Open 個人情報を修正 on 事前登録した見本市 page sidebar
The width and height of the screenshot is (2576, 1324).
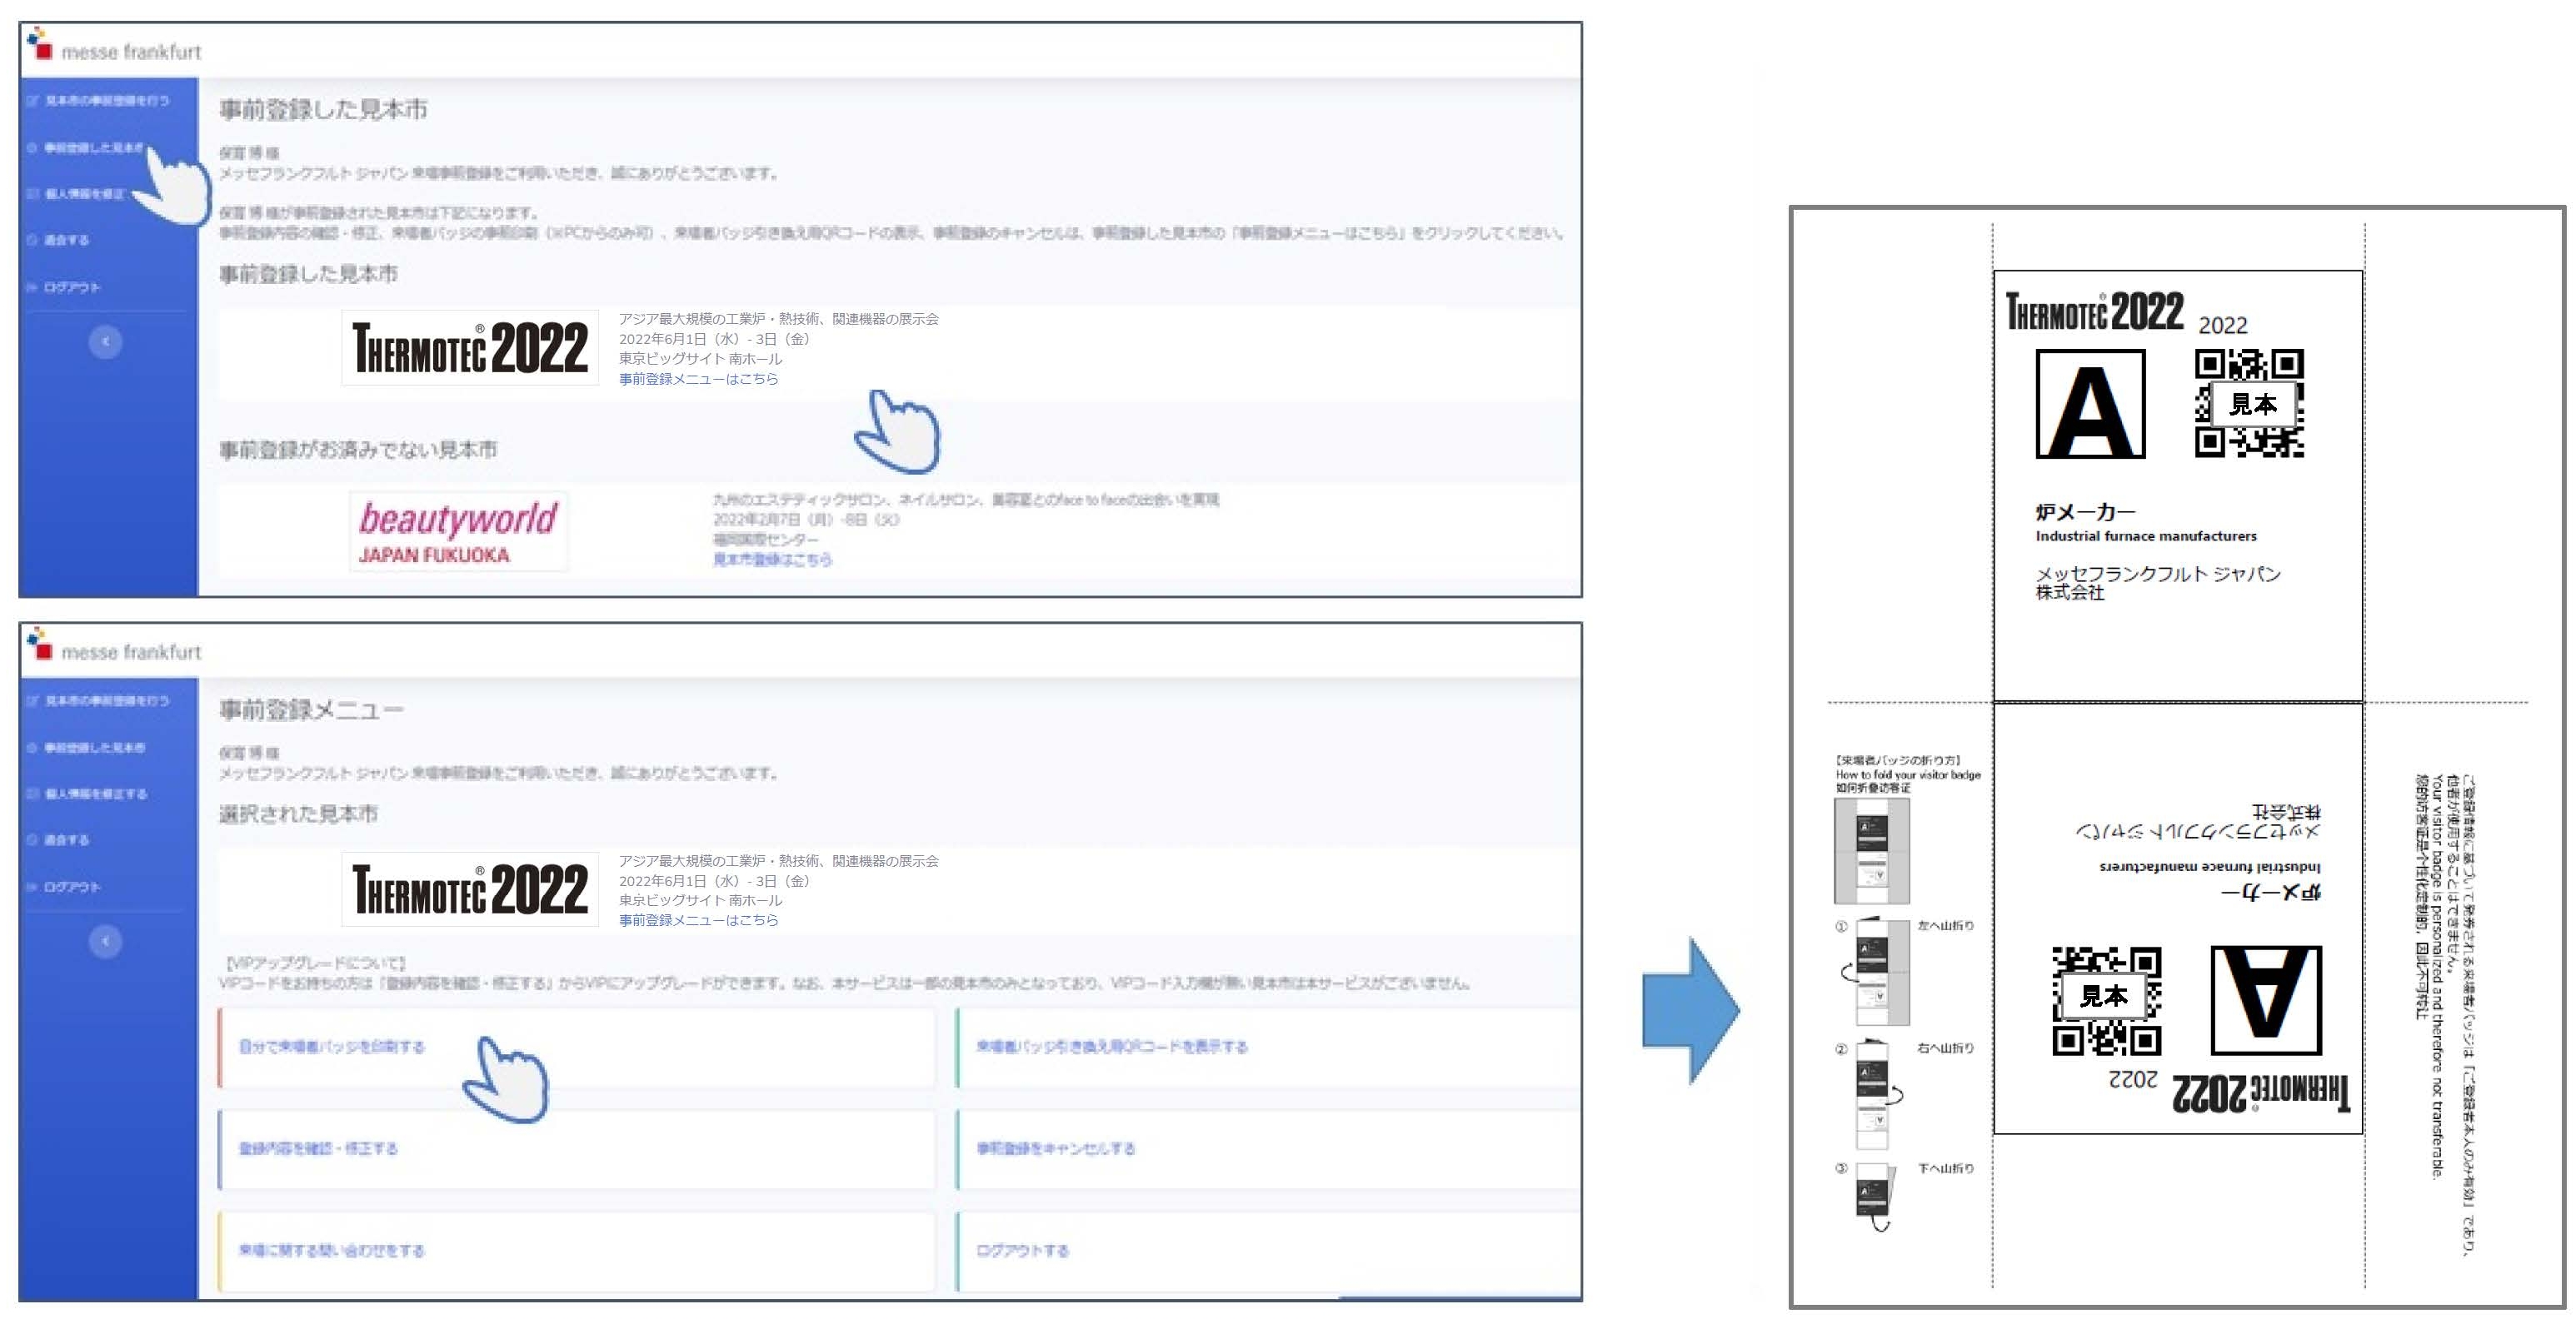click(76, 194)
